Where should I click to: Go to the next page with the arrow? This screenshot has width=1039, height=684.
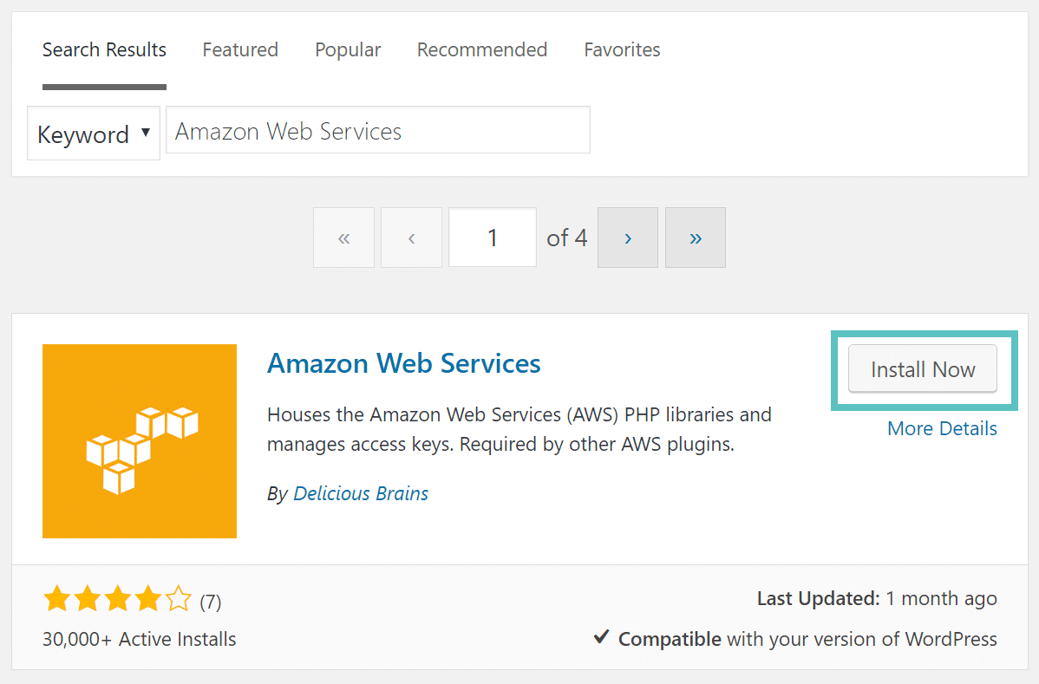[627, 237]
